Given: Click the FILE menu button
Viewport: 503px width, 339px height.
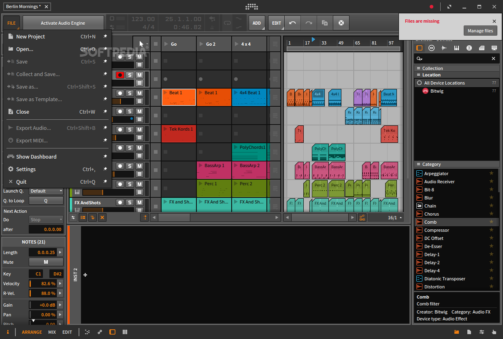Looking at the screenshot, I should 11,23.
